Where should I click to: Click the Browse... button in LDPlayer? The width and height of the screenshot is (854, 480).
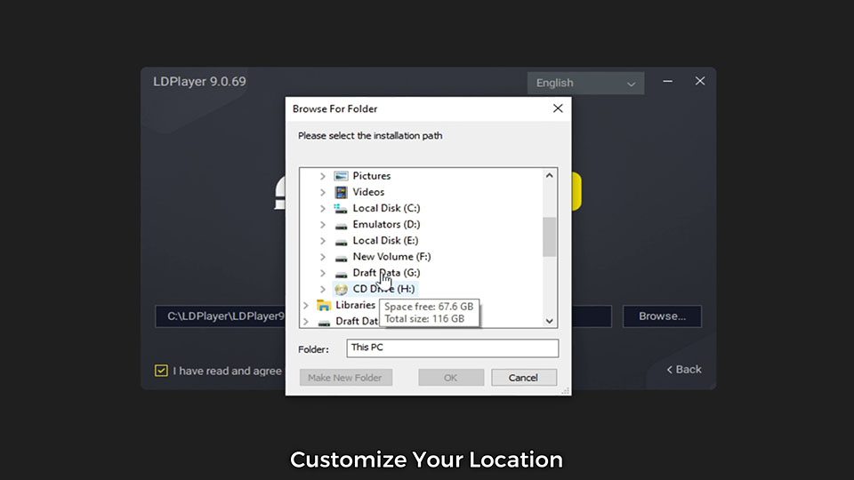tap(662, 316)
